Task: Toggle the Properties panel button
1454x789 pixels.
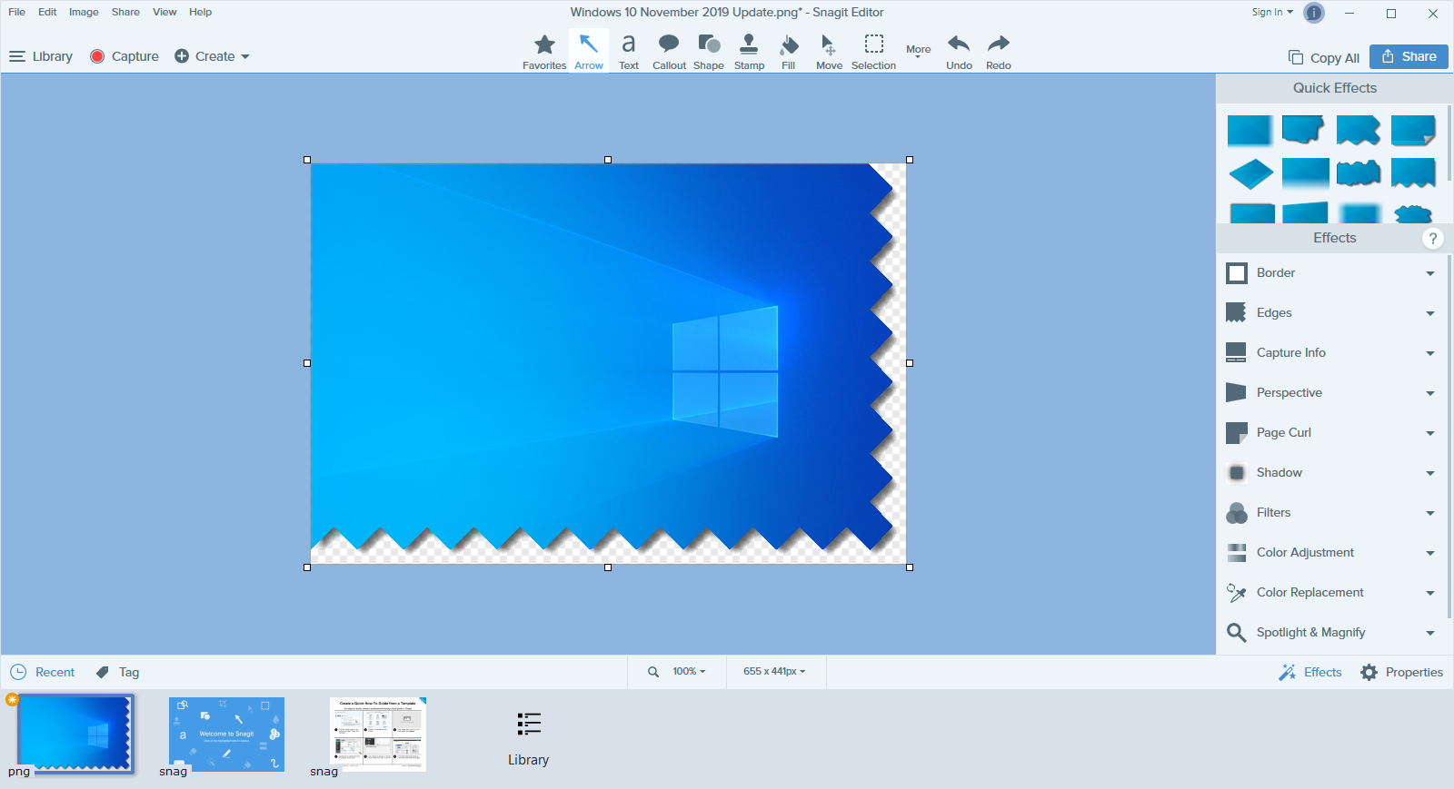Action: [x=1401, y=673]
